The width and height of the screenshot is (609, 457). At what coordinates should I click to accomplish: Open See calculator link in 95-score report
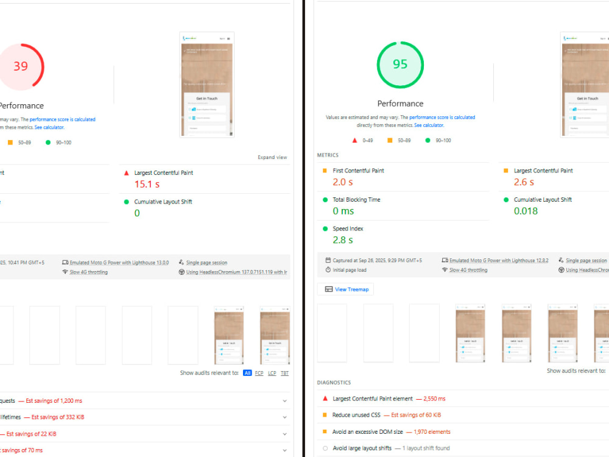pos(429,125)
